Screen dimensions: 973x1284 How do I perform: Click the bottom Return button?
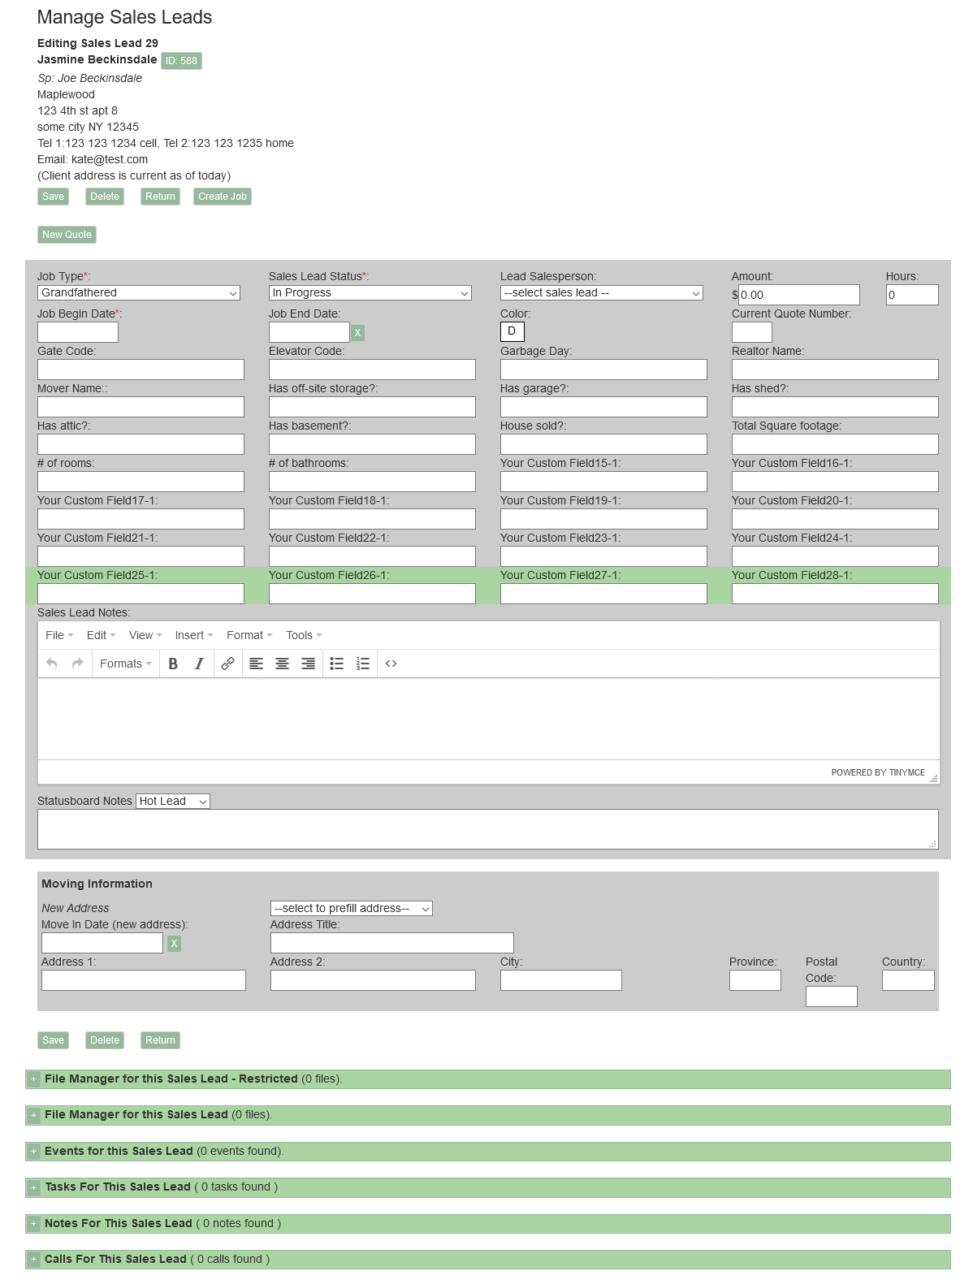[160, 1040]
